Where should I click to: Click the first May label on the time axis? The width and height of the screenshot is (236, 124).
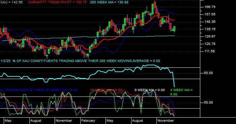click(8, 121)
